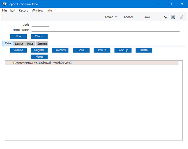Open the File menu
Screen dimensions: 188x149
coord(4,11)
